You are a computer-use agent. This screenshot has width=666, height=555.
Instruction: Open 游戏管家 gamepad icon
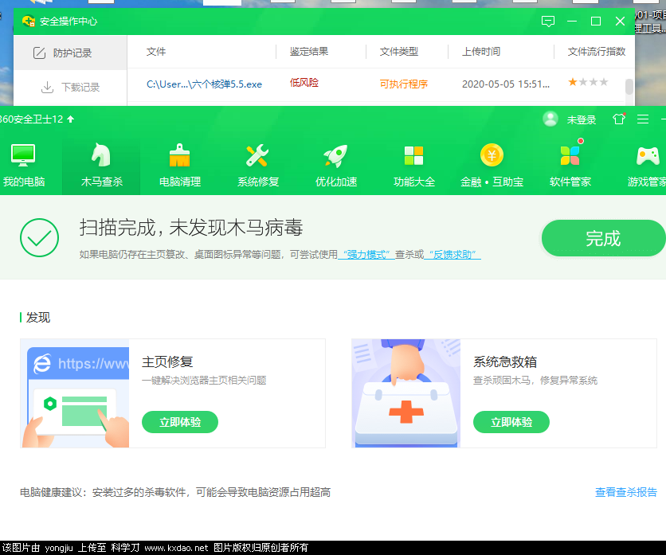click(648, 156)
